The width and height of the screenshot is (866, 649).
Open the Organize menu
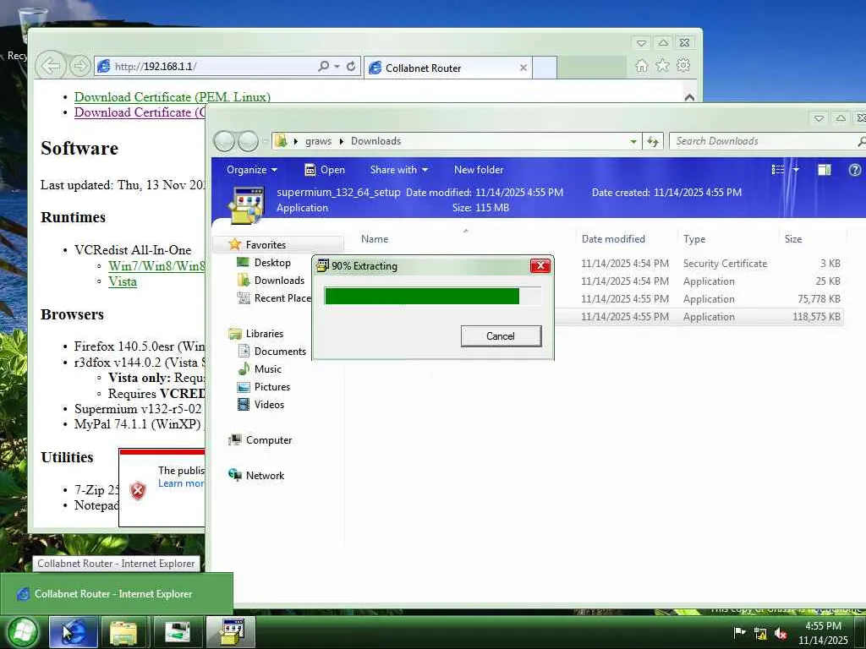pyautogui.click(x=251, y=170)
